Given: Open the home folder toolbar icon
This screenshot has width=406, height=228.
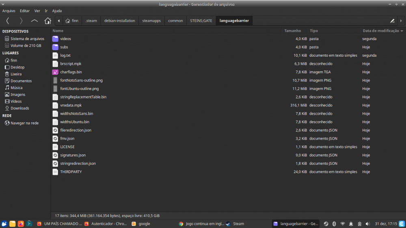Looking at the screenshot, I should pyautogui.click(x=48, y=21).
